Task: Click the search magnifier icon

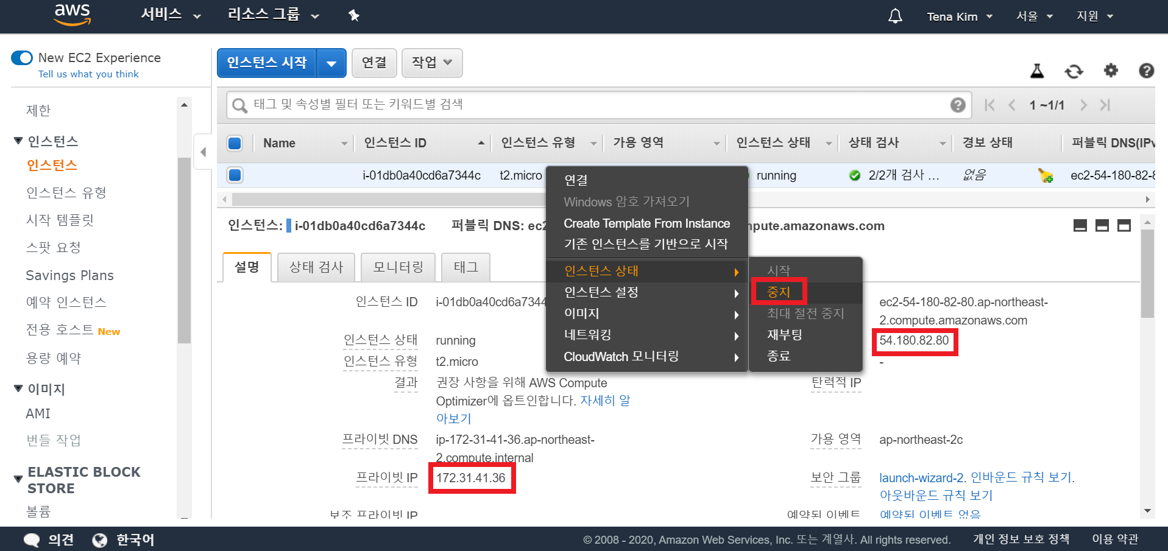Action: coord(240,106)
